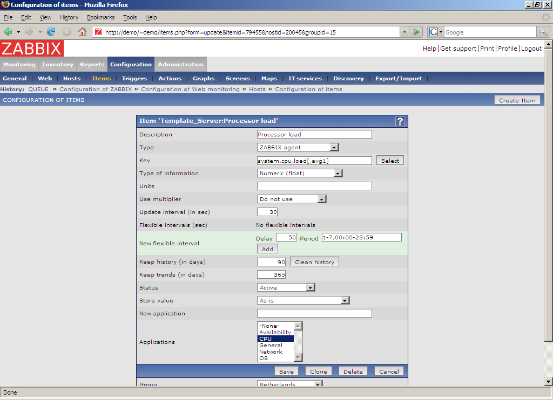Click the Update interval input field
The image size is (553, 400).
click(x=267, y=212)
